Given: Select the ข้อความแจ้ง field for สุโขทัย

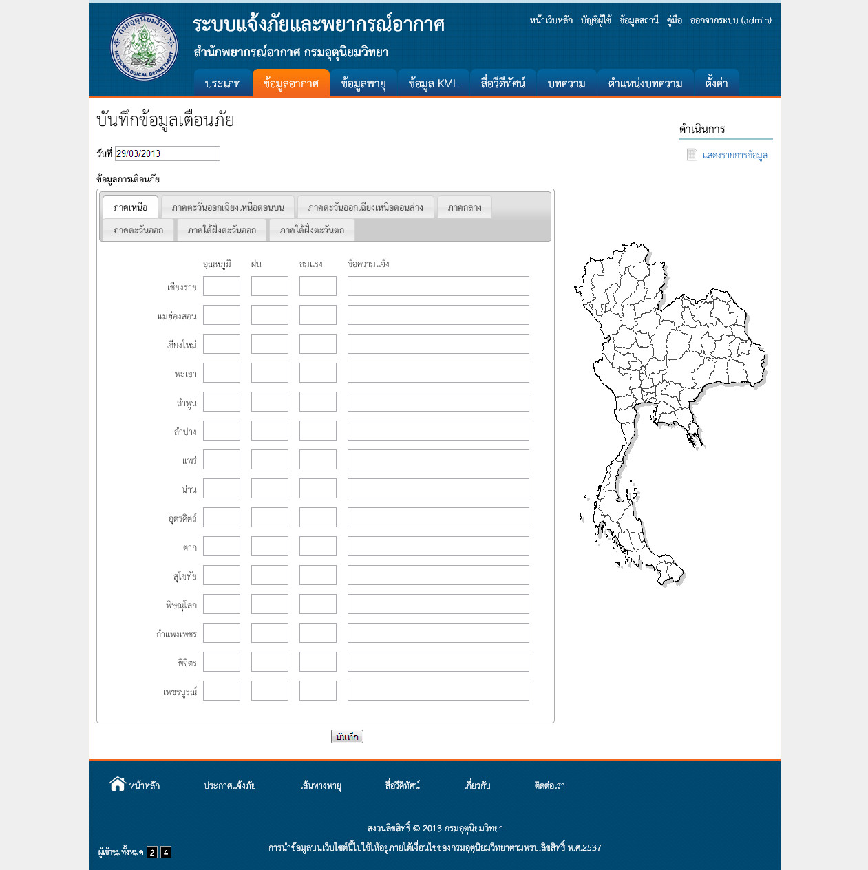Looking at the screenshot, I should 438,575.
